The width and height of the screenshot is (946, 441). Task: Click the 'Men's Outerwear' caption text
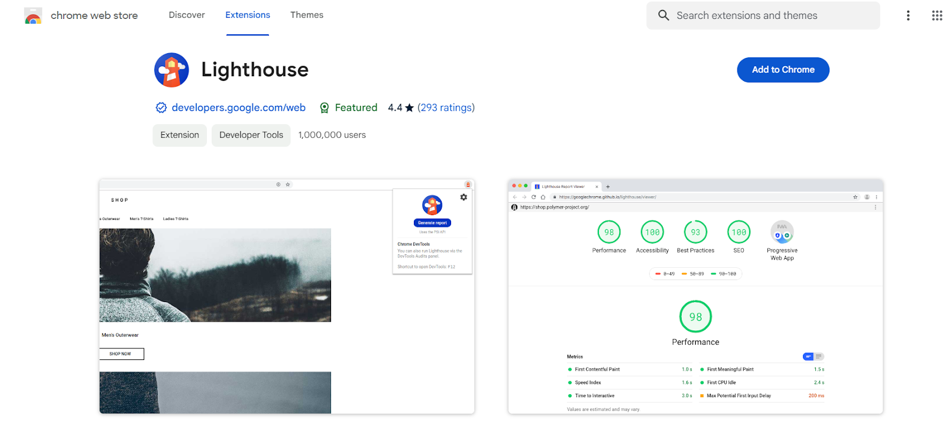point(120,335)
